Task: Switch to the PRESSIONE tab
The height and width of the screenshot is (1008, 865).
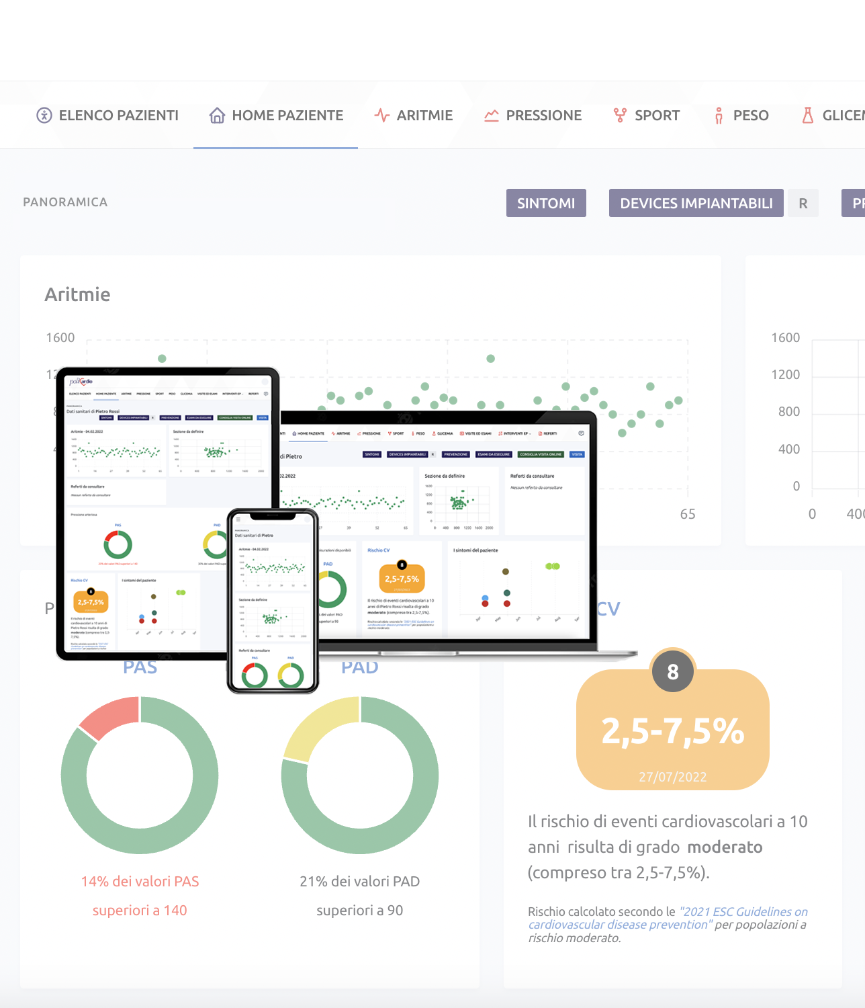Action: click(543, 116)
